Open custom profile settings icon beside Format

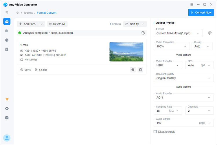[x=210, y=33]
